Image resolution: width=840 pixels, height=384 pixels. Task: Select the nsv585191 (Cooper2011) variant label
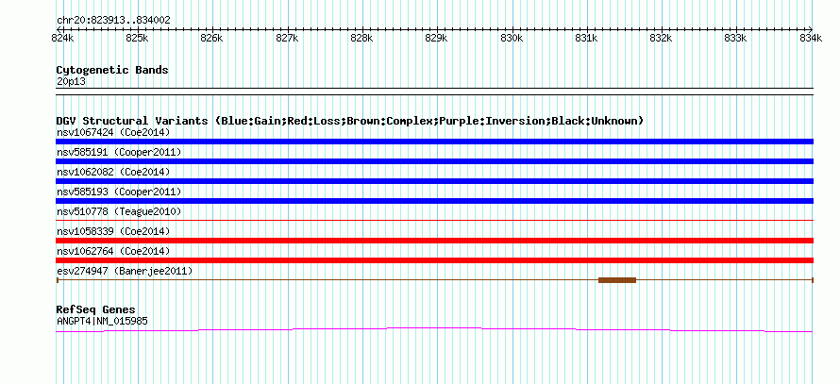[119, 152]
